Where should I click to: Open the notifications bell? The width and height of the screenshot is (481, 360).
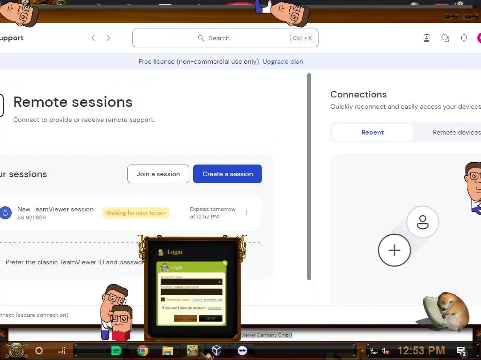click(464, 38)
